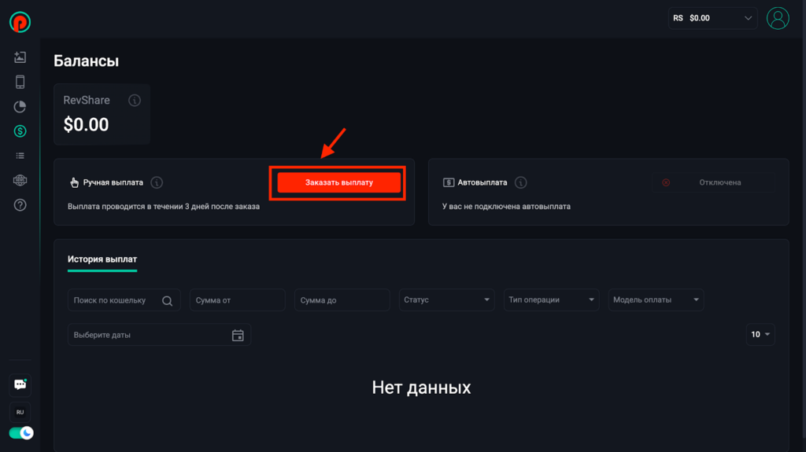Click the Поиск по кошельку field
This screenshot has width=806, height=452.
coord(124,300)
